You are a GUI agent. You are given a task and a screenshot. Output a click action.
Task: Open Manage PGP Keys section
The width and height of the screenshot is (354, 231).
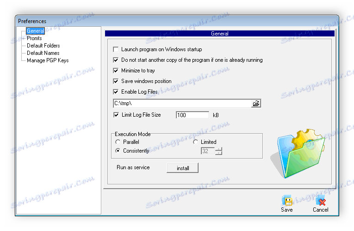(48, 60)
